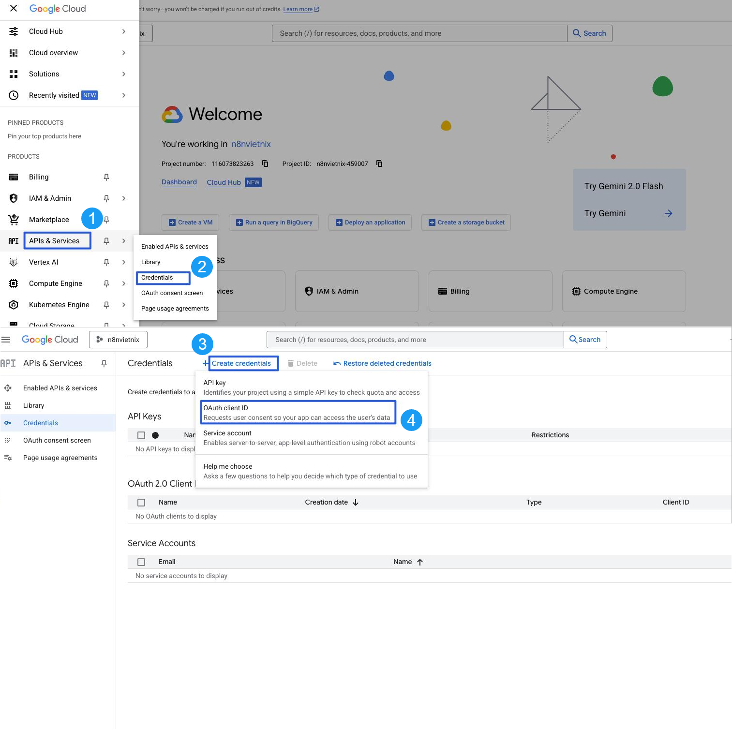
Task: Open the IAM & Admin quick access card
Action: (x=357, y=291)
